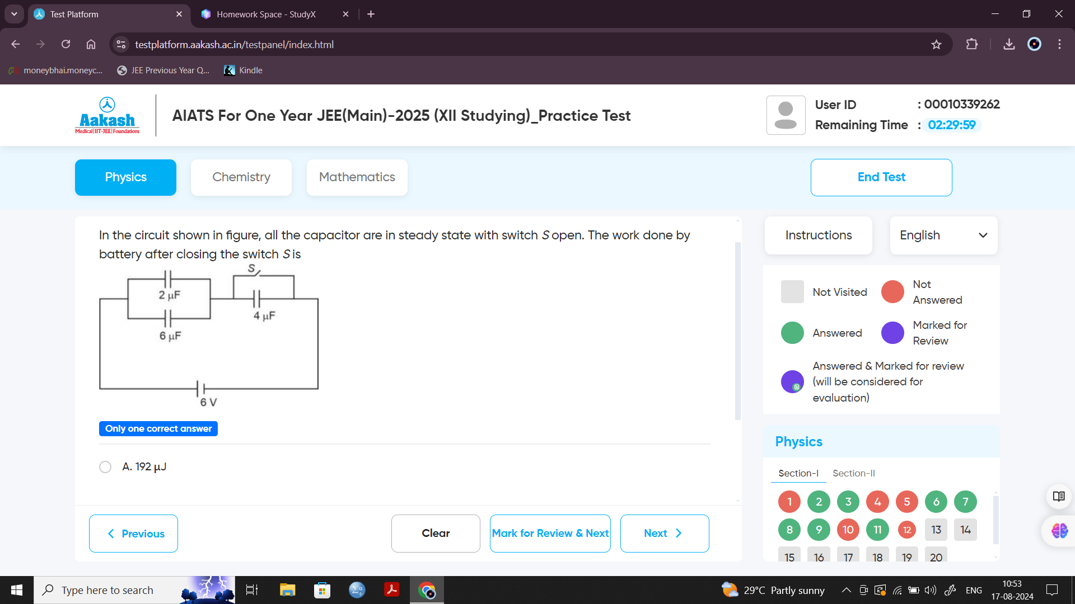Image resolution: width=1075 pixels, height=604 pixels.
Task: Click the End Test button
Action: point(881,177)
